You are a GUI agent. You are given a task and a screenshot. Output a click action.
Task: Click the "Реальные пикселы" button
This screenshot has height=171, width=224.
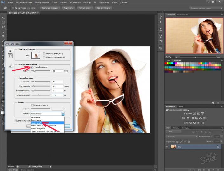point(50,8)
